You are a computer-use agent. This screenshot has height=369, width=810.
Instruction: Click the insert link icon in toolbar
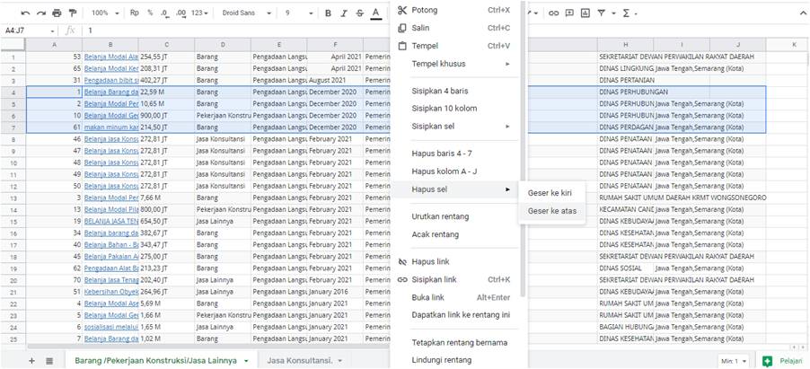point(554,13)
